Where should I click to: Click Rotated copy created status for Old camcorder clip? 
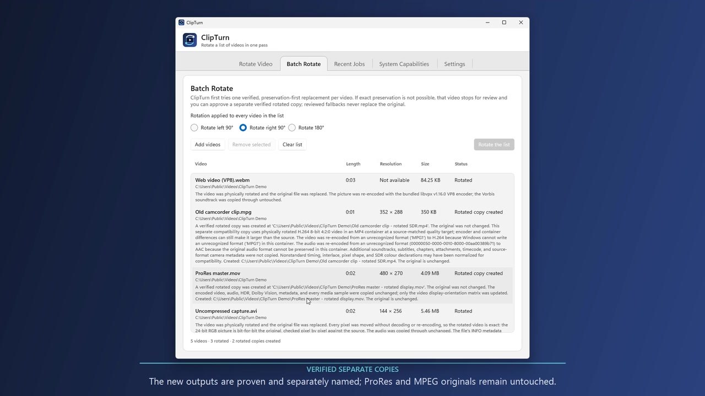click(x=479, y=212)
